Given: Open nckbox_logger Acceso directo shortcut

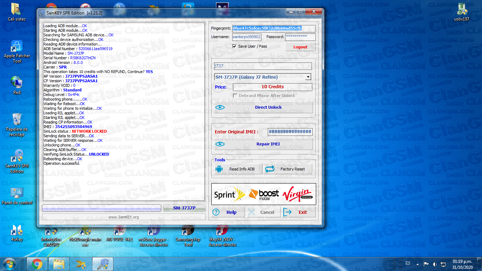Looking at the screenshot, I should tap(153, 237).
